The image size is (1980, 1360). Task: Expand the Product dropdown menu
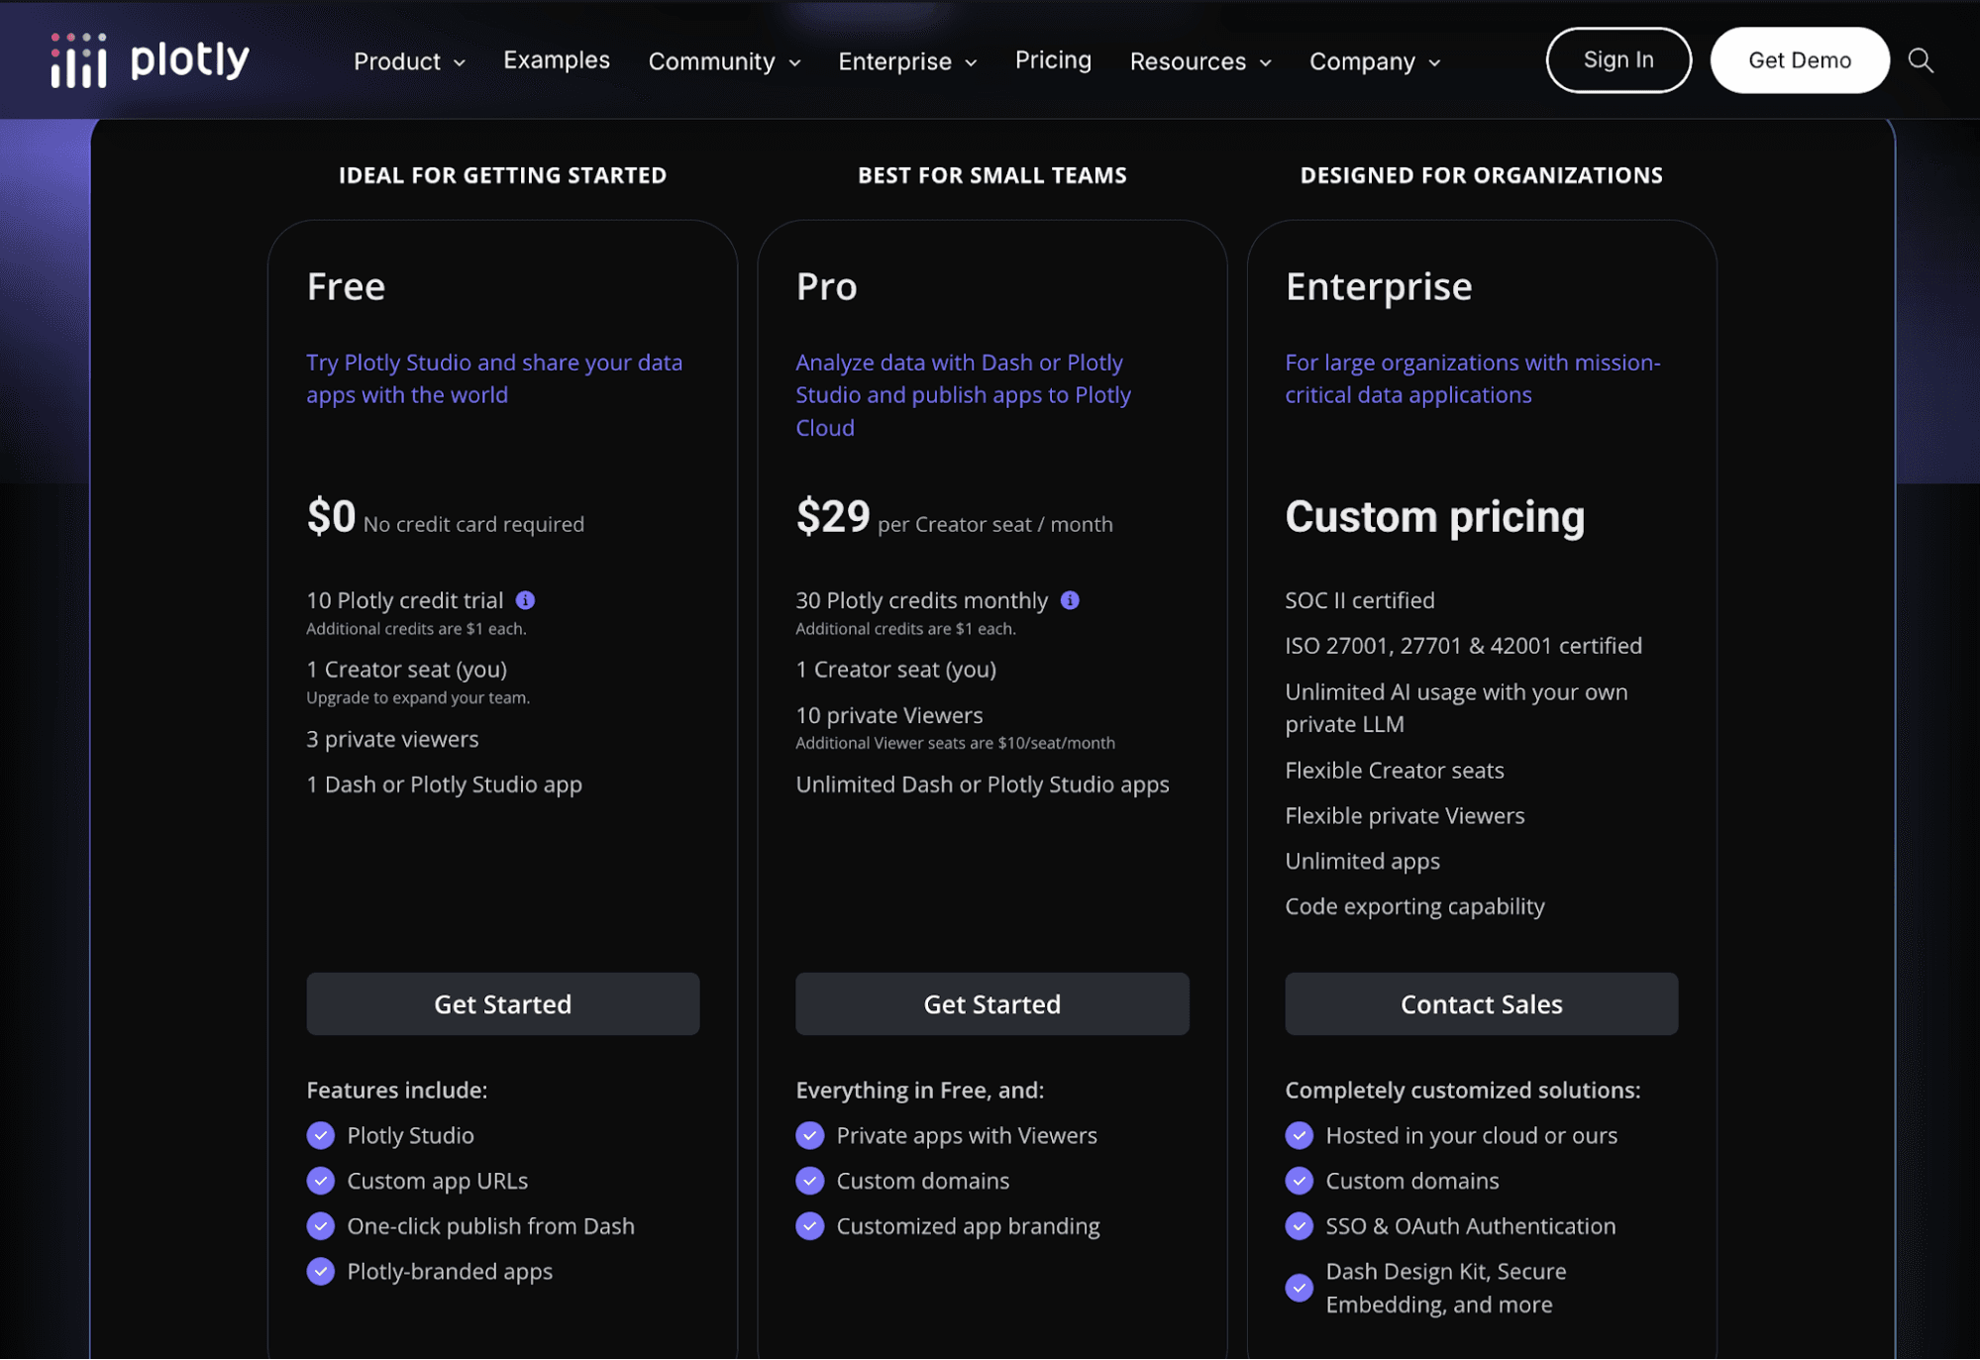(x=409, y=61)
